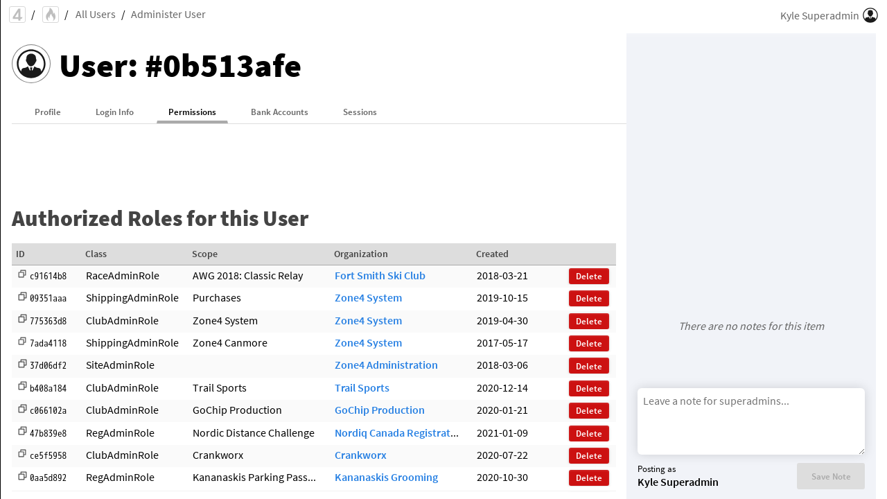This screenshot has height=499, width=887.
Task: Click the flame icon in breadcrumb
Action: (x=51, y=15)
